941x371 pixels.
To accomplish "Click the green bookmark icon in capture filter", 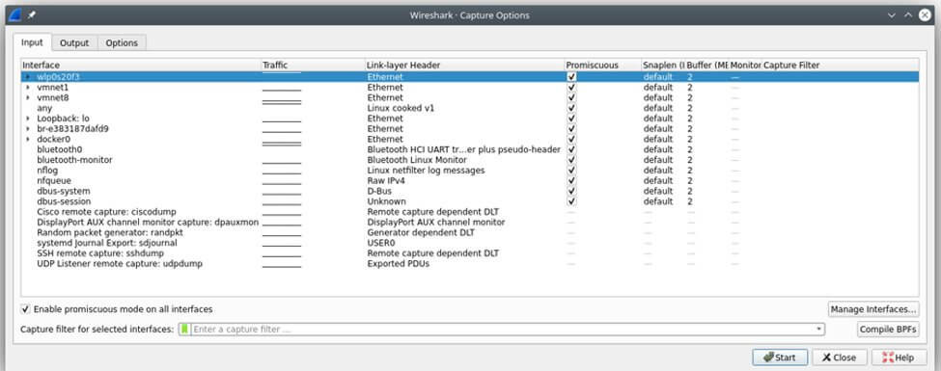I will (x=185, y=329).
